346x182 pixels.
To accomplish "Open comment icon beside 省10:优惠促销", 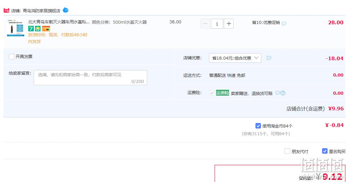I will pyautogui.click(x=284, y=23).
